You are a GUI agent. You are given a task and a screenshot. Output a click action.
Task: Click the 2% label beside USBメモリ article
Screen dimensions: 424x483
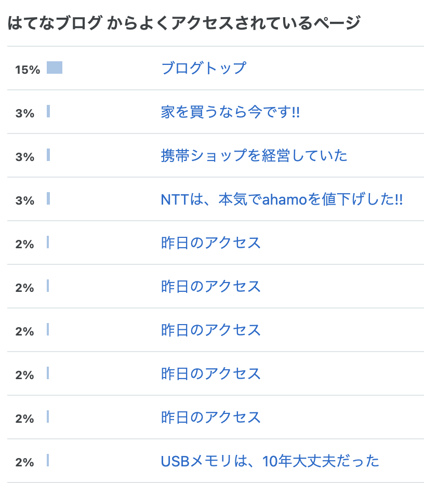pyautogui.click(x=24, y=462)
